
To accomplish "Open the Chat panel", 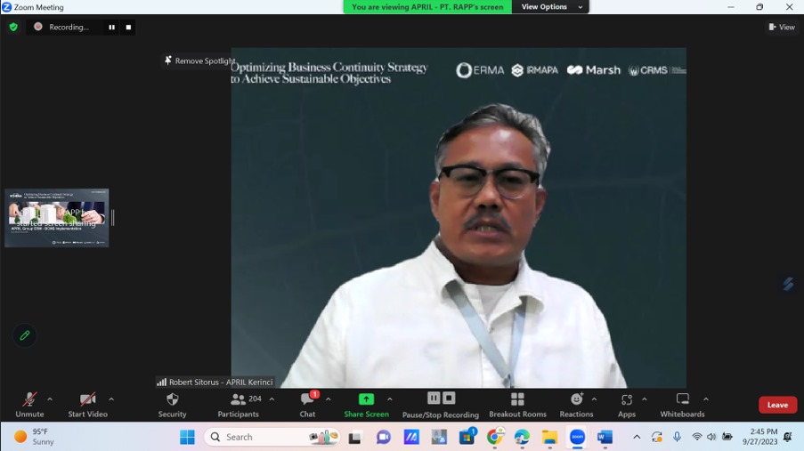I will coord(307,405).
